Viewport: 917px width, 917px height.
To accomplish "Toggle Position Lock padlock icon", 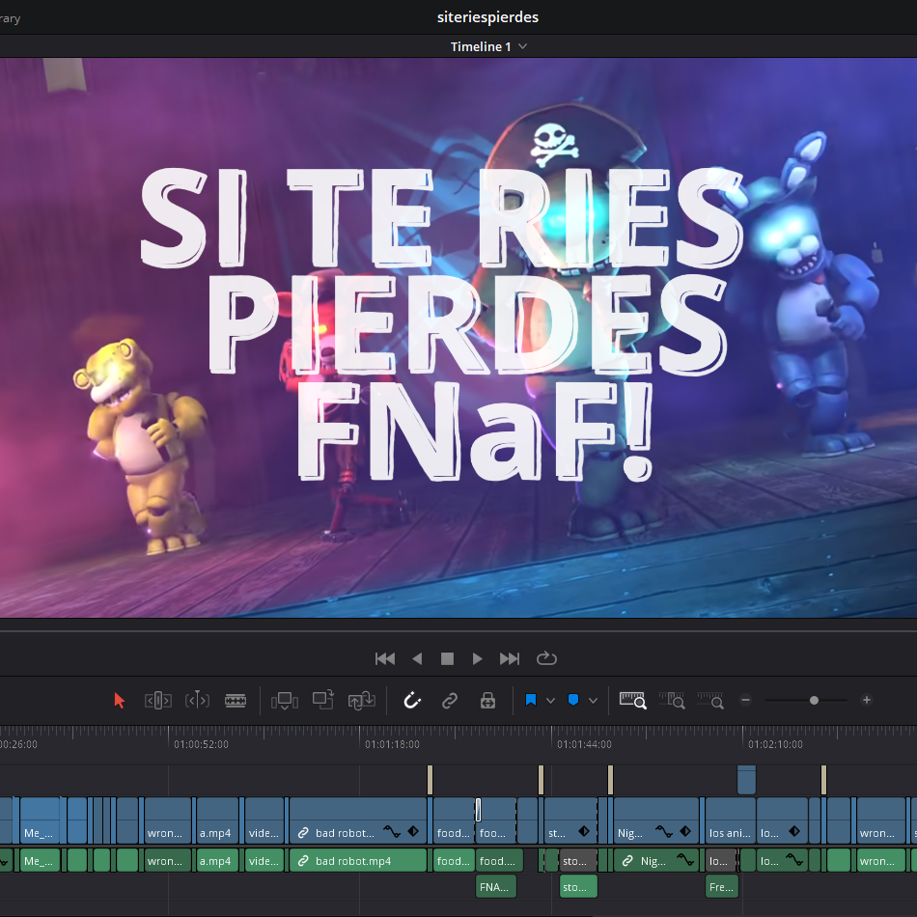I will 487,701.
